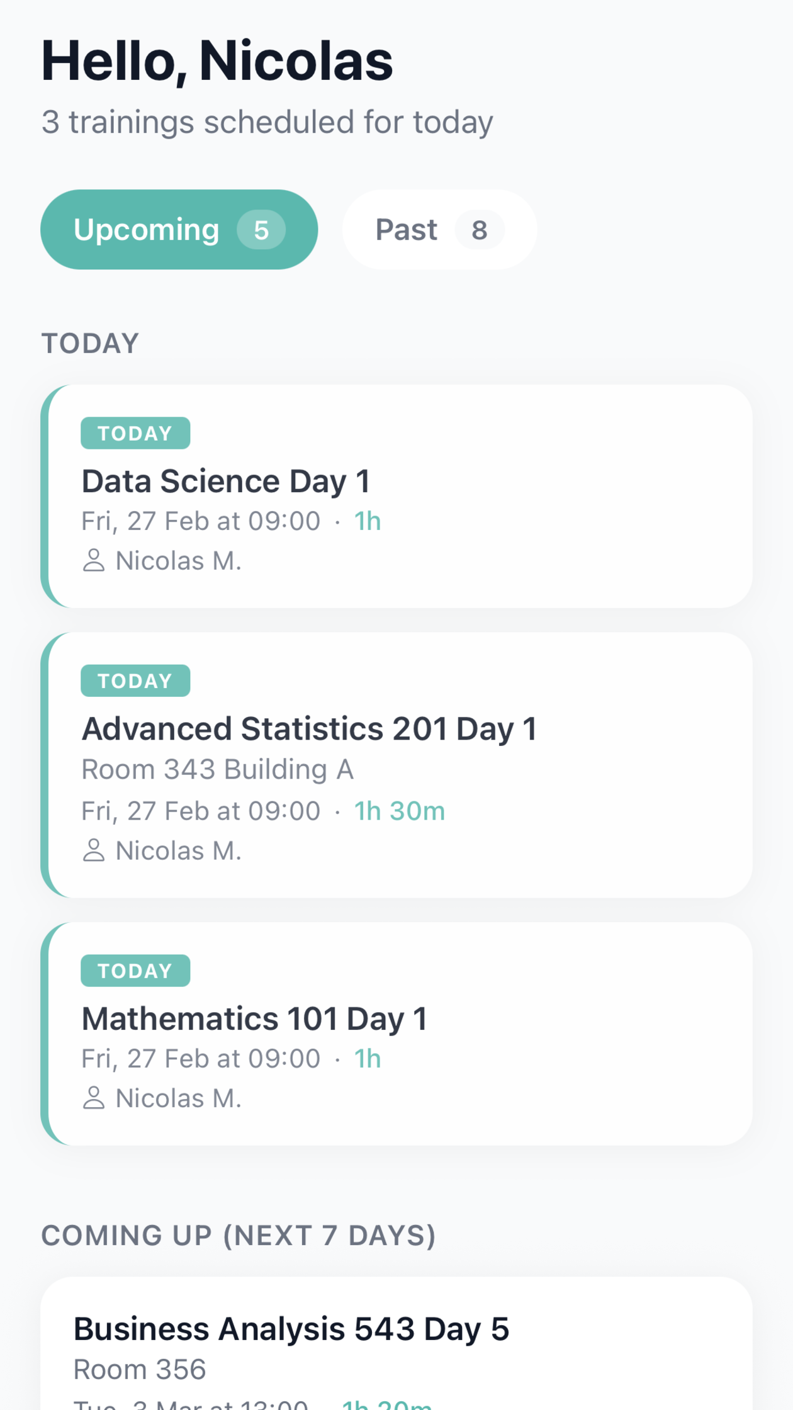This screenshot has width=793, height=1410.
Task: Click the Past count badge showing 8
Action: coord(480,230)
